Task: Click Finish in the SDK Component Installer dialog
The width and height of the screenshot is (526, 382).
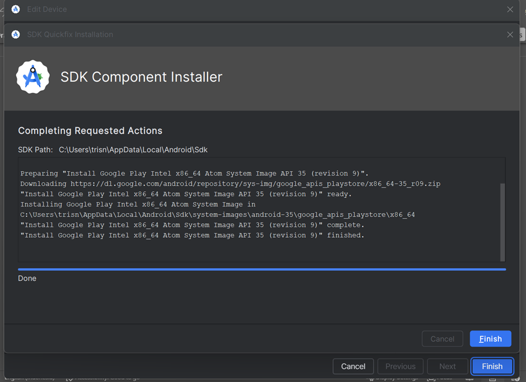Action: pos(490,339)
